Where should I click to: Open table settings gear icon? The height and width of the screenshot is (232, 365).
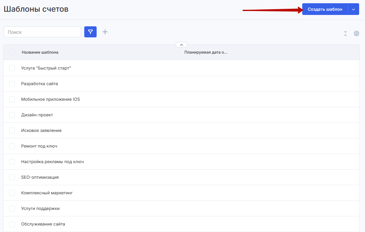[x=356, y=33]
